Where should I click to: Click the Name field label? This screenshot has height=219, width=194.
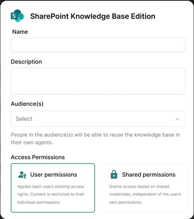click(20, 32)
